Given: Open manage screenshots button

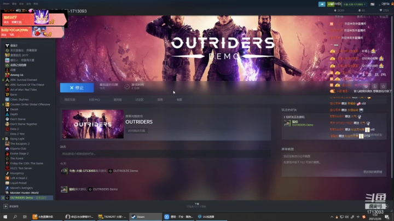Looking at the screenshot, I should coord(373,172).
